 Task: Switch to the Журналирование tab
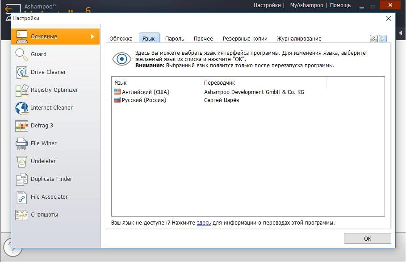point(299,39)
